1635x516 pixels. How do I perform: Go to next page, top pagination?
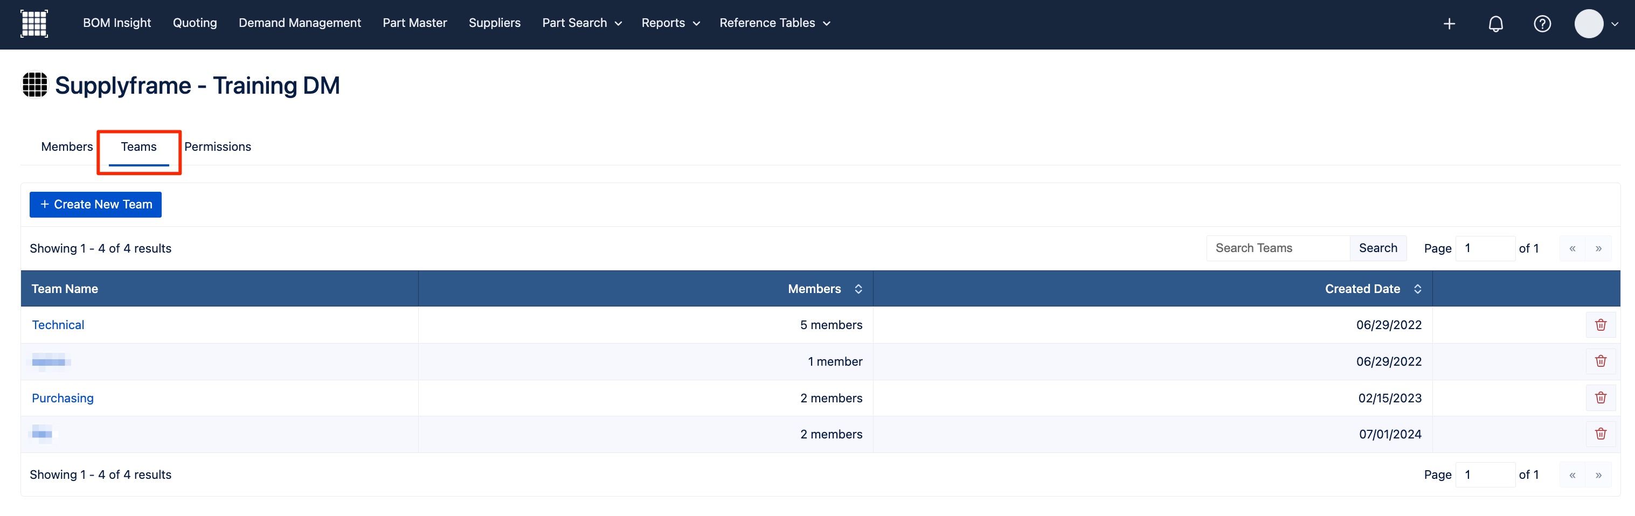[1598, 248]
